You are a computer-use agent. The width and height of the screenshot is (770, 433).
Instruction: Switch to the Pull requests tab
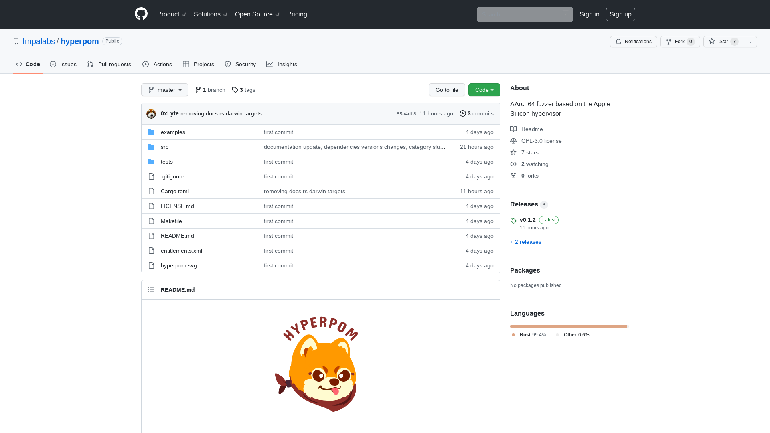[109, 64]
